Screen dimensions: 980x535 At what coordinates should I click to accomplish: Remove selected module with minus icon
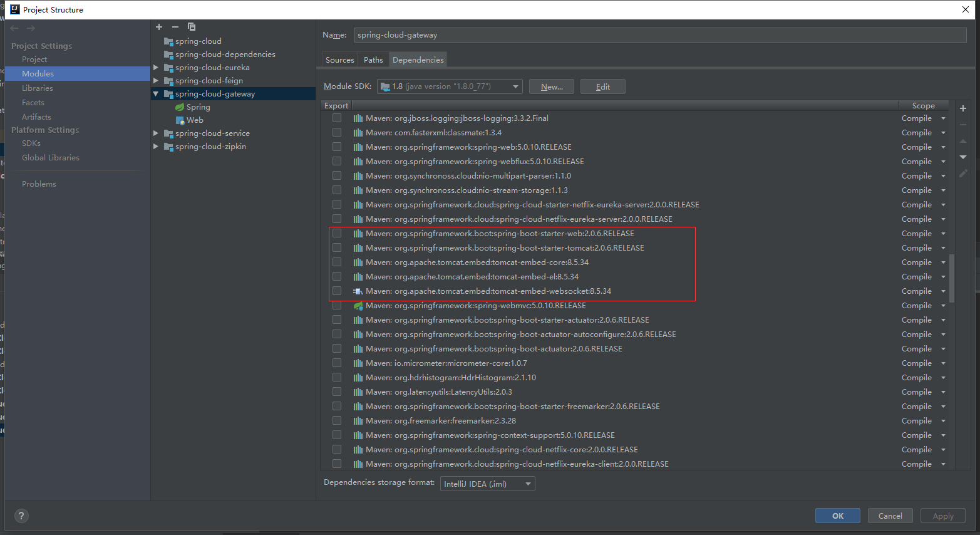[x=175, y=27]
